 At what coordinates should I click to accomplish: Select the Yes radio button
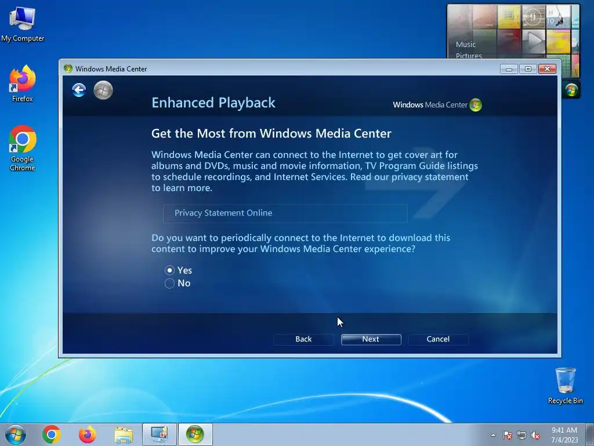click(169, 271)
